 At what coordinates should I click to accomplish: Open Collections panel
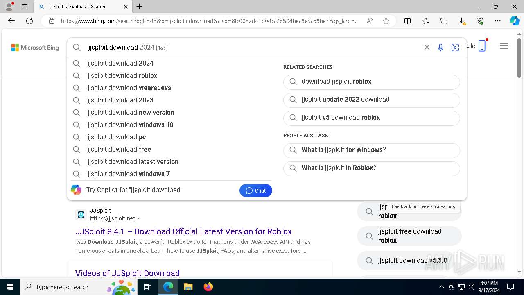(x=444, y=21)
